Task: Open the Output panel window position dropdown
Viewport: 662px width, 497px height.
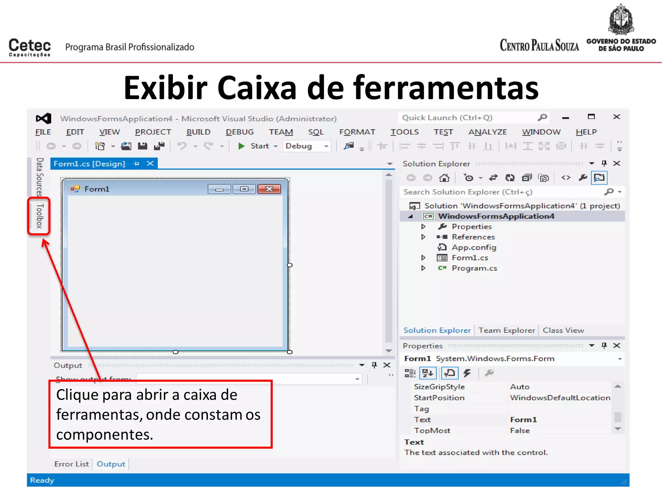Action: coord(362,365)
